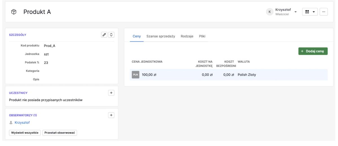Open the Szanse sprzedaży tab

pos(161,36)
